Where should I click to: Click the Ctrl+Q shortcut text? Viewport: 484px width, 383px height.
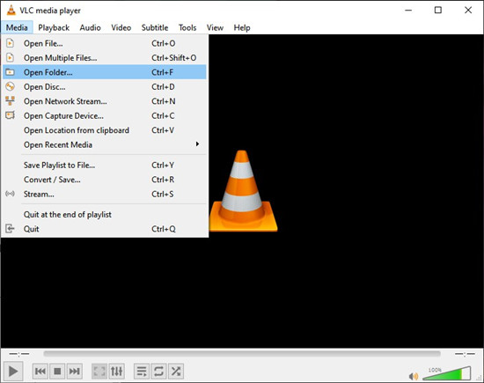click(x=164, y=229)
